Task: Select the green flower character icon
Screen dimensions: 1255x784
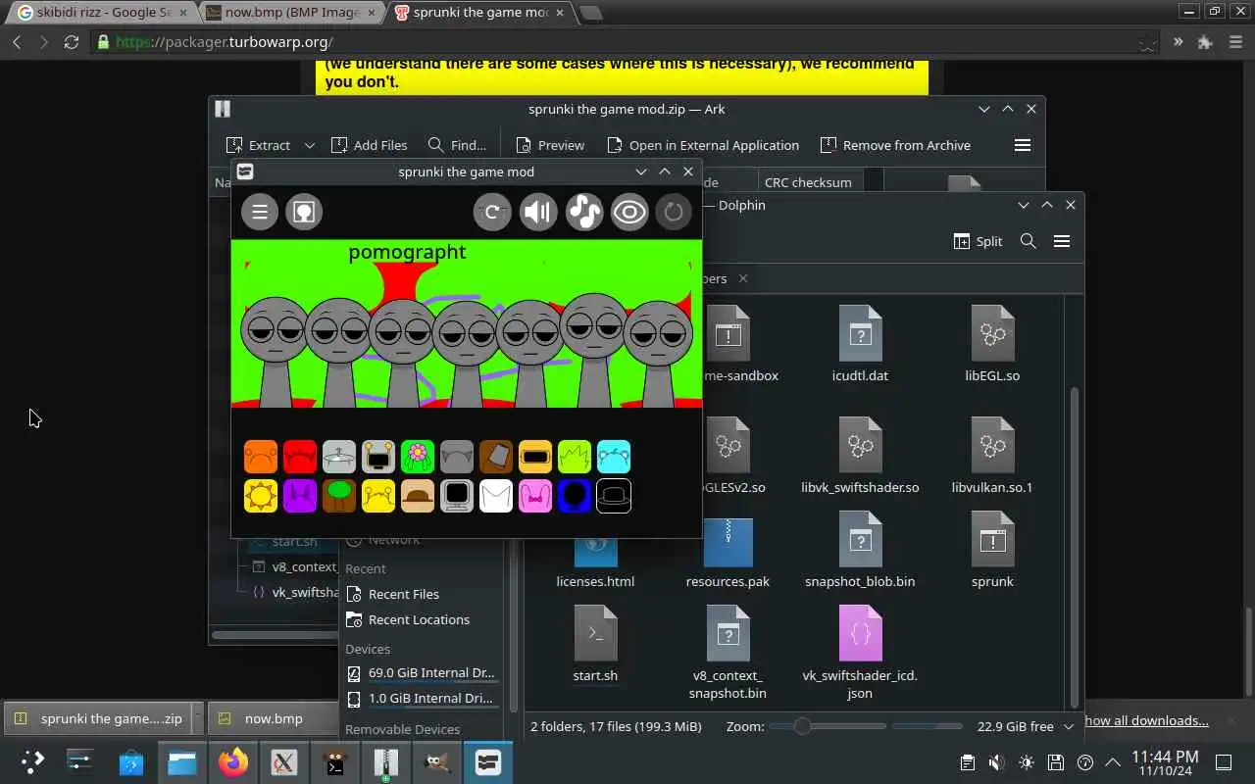Action: 418,457
